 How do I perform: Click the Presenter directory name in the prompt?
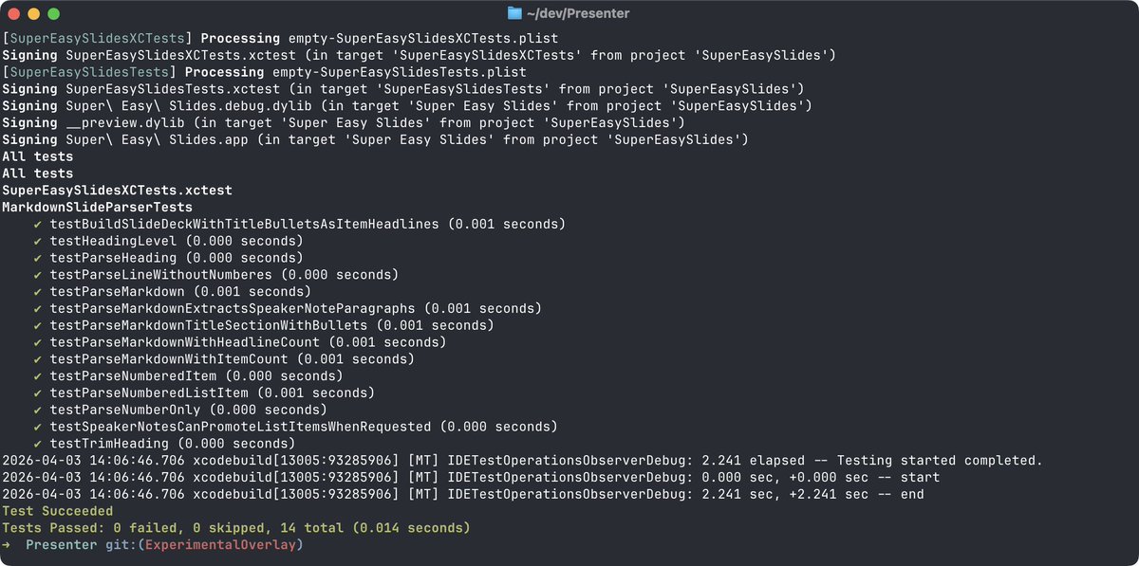61,544
